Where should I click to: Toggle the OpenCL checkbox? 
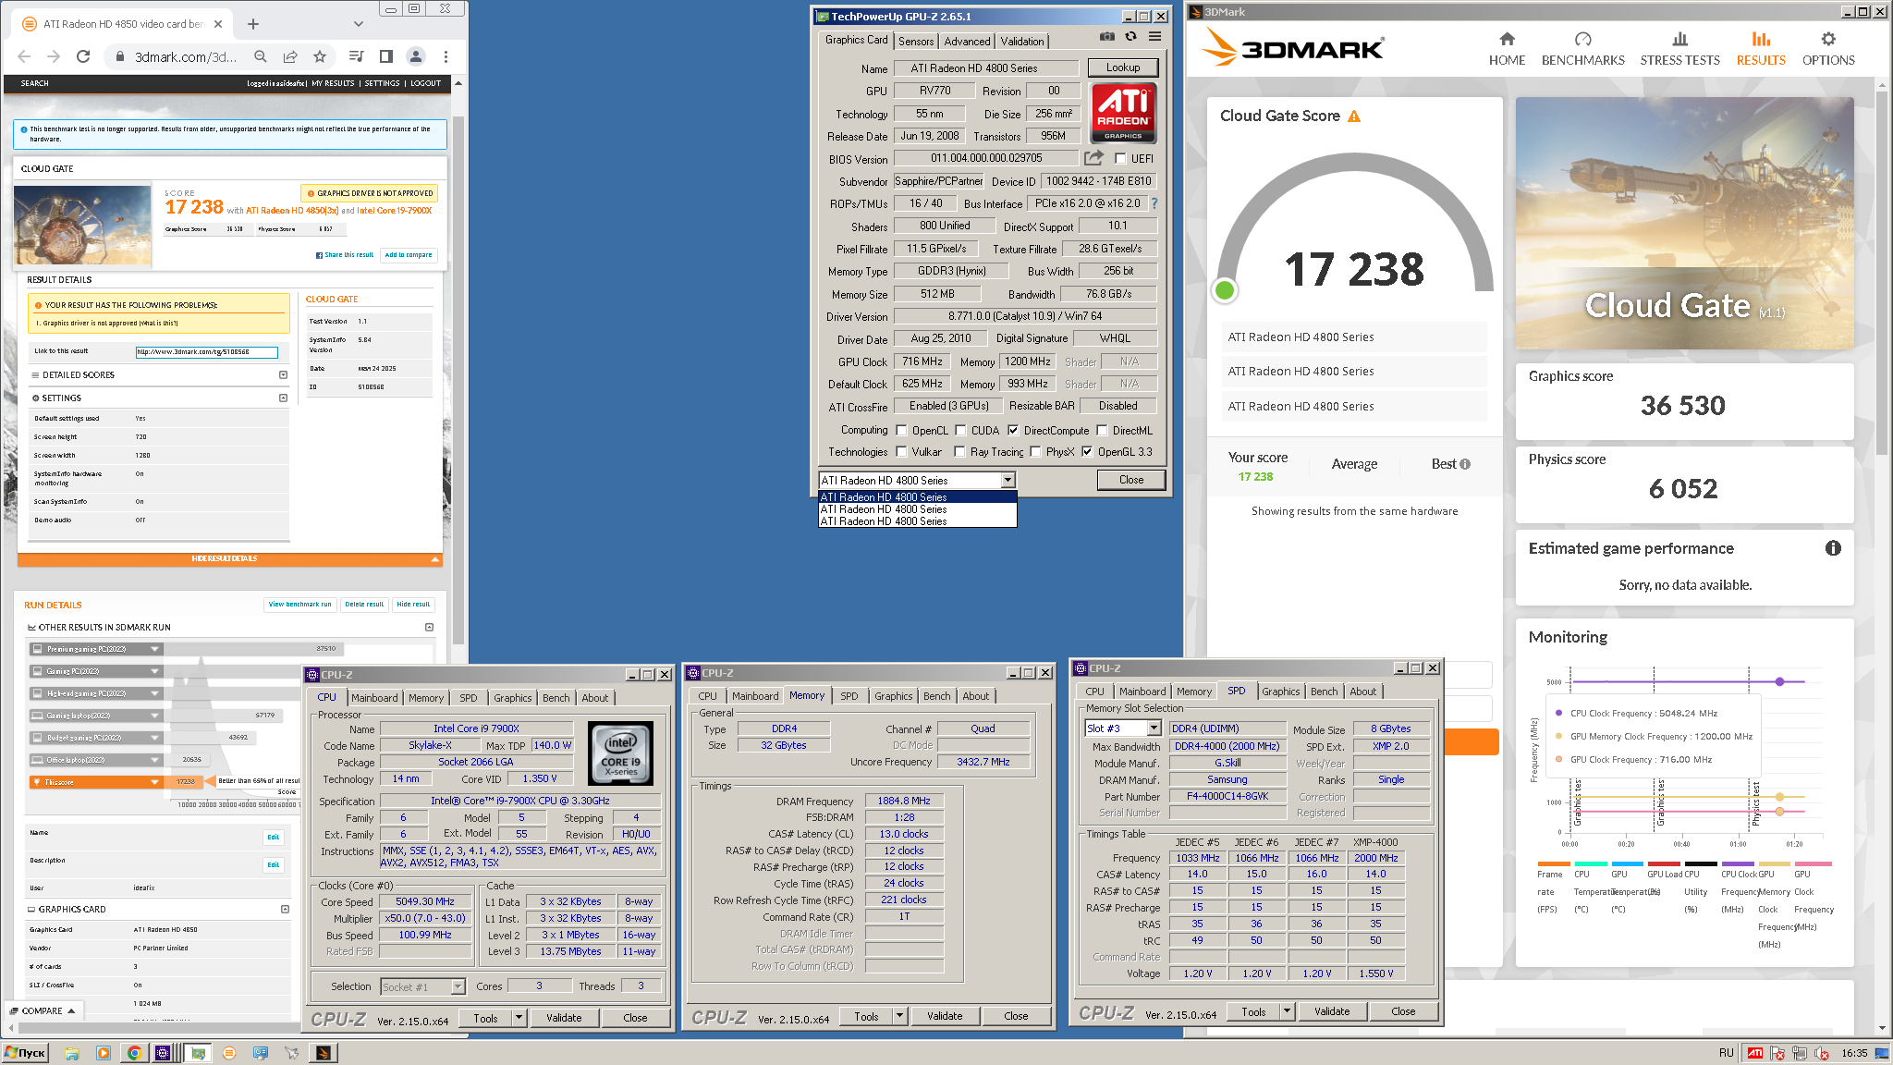click(x=901, y=431)
